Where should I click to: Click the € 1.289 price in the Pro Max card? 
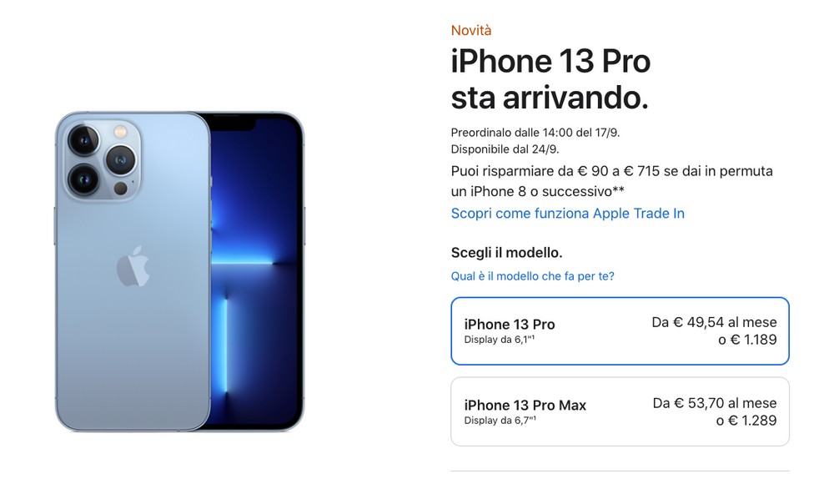tap(746, 421)
